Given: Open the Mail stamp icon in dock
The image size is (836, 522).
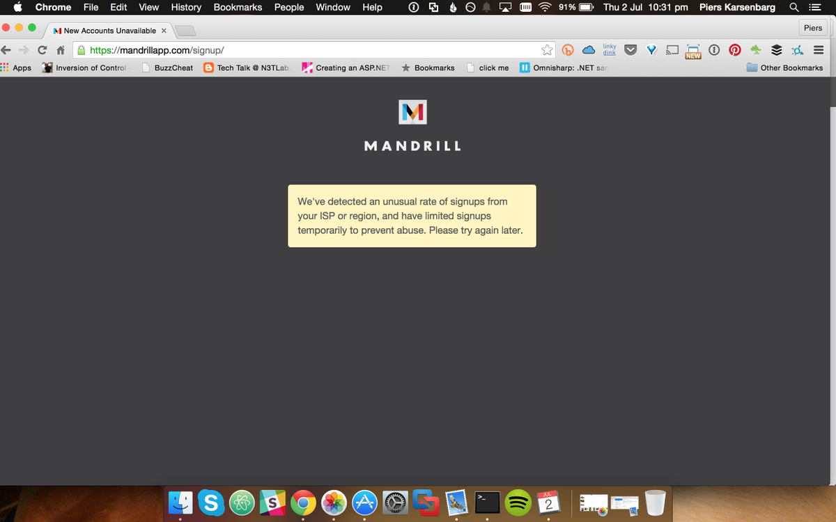Looking at the screenshot, I should (456, 502).
